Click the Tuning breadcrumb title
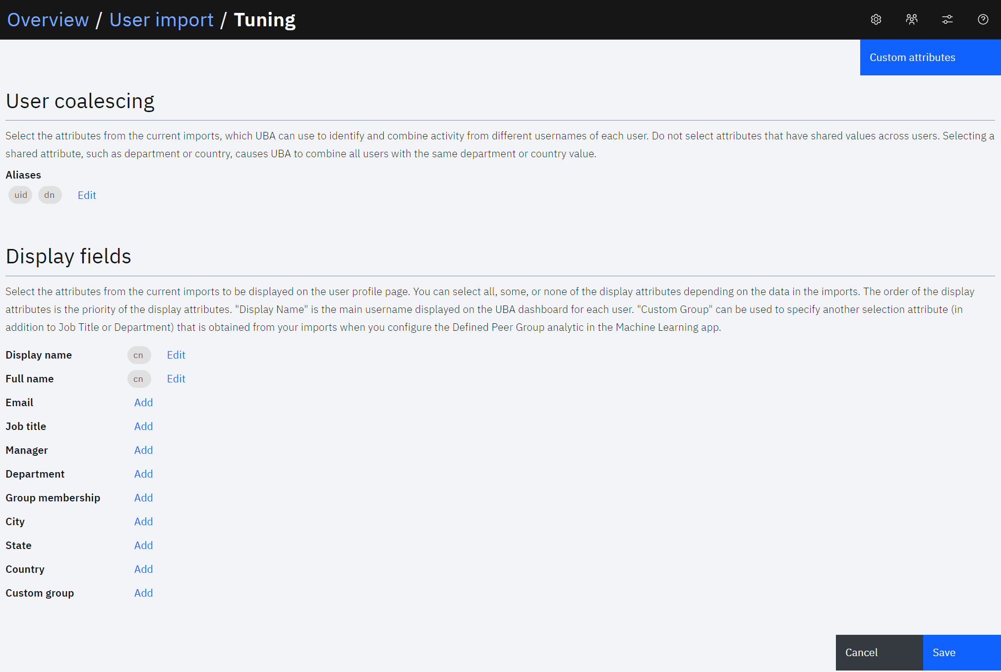 [265, 20]
